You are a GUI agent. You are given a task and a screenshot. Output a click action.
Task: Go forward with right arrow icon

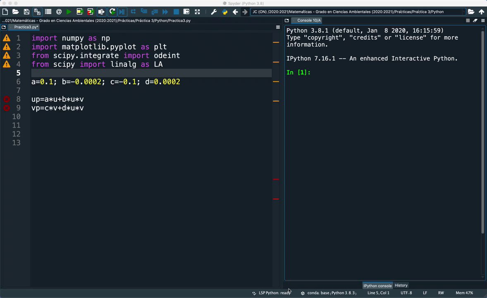click(245, 12)
